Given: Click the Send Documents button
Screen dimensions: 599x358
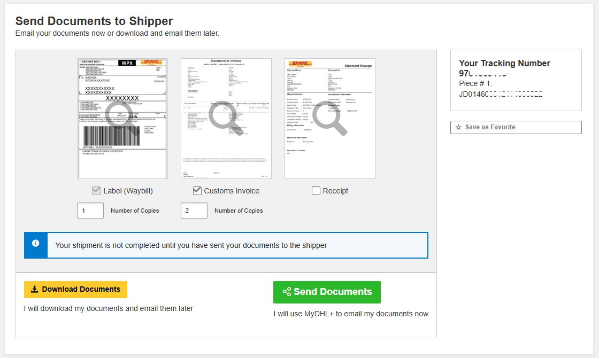Looking at the screenshot, I should pyautogui.click(x=327, y=292).
